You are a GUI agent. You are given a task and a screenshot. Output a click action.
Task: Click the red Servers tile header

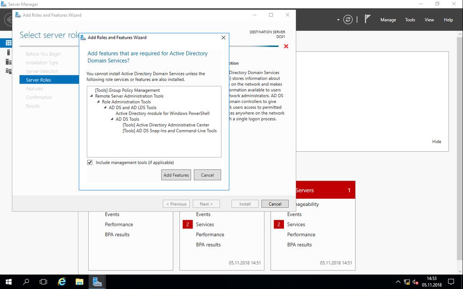(326, 190)
